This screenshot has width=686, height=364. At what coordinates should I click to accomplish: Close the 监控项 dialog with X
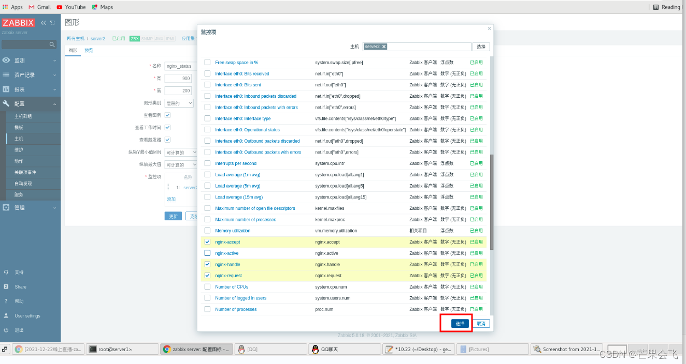(x=489, y=28)
